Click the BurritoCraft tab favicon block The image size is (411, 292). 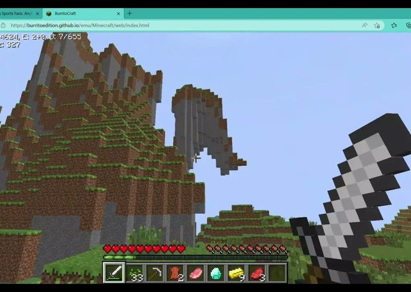coord(49,14)
